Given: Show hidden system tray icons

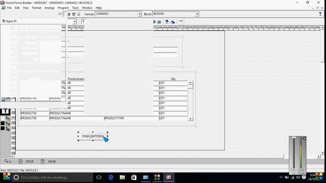Looking at the screenshot, I should [281, 177].
